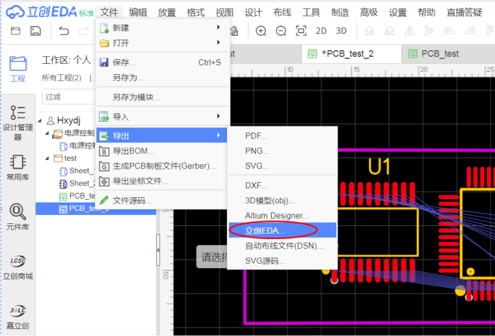Open the 文件 menu
Screen dimensions: 495x336
109,12
